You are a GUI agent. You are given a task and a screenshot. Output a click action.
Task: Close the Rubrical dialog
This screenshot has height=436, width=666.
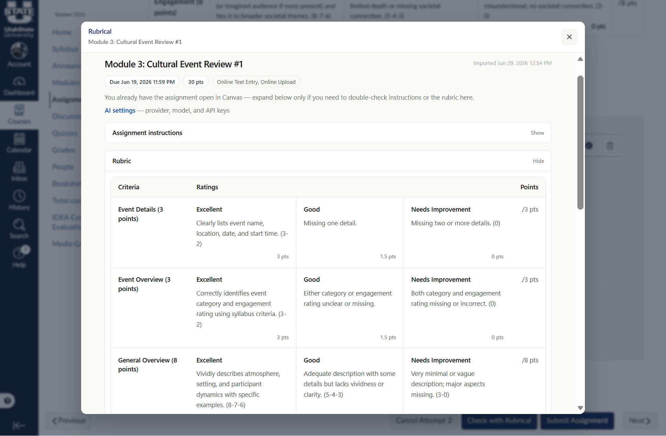pos(569,37)
